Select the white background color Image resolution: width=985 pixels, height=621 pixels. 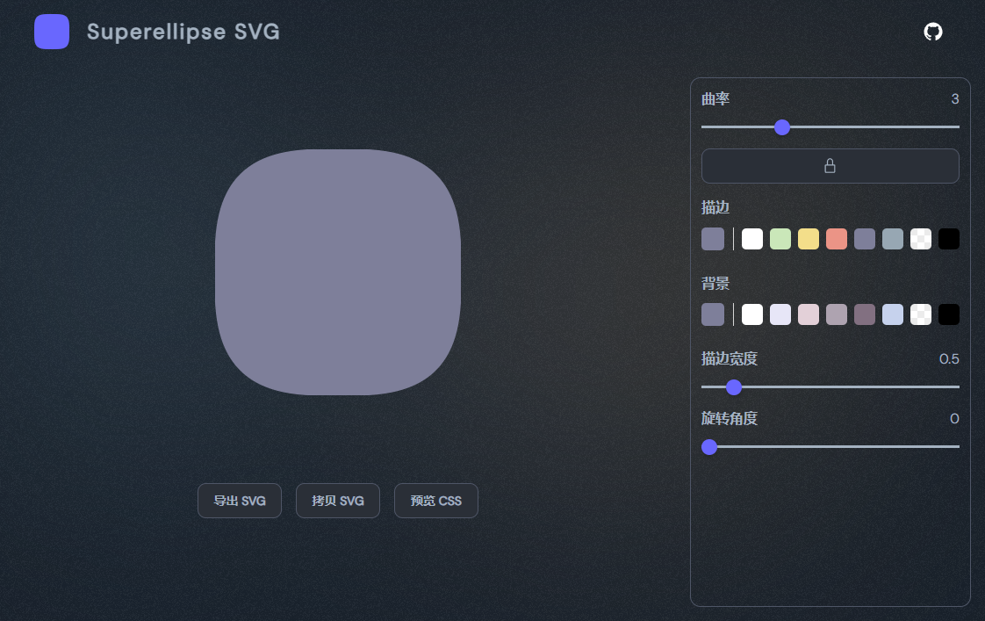(x=751, y=314)
